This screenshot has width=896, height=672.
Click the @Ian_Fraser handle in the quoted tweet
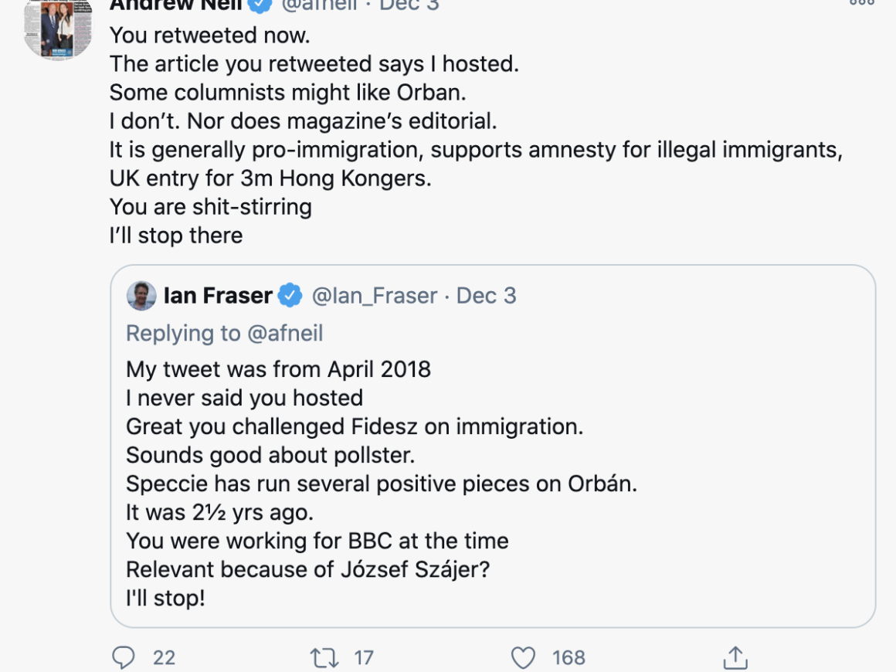click(x=374, y=295)
